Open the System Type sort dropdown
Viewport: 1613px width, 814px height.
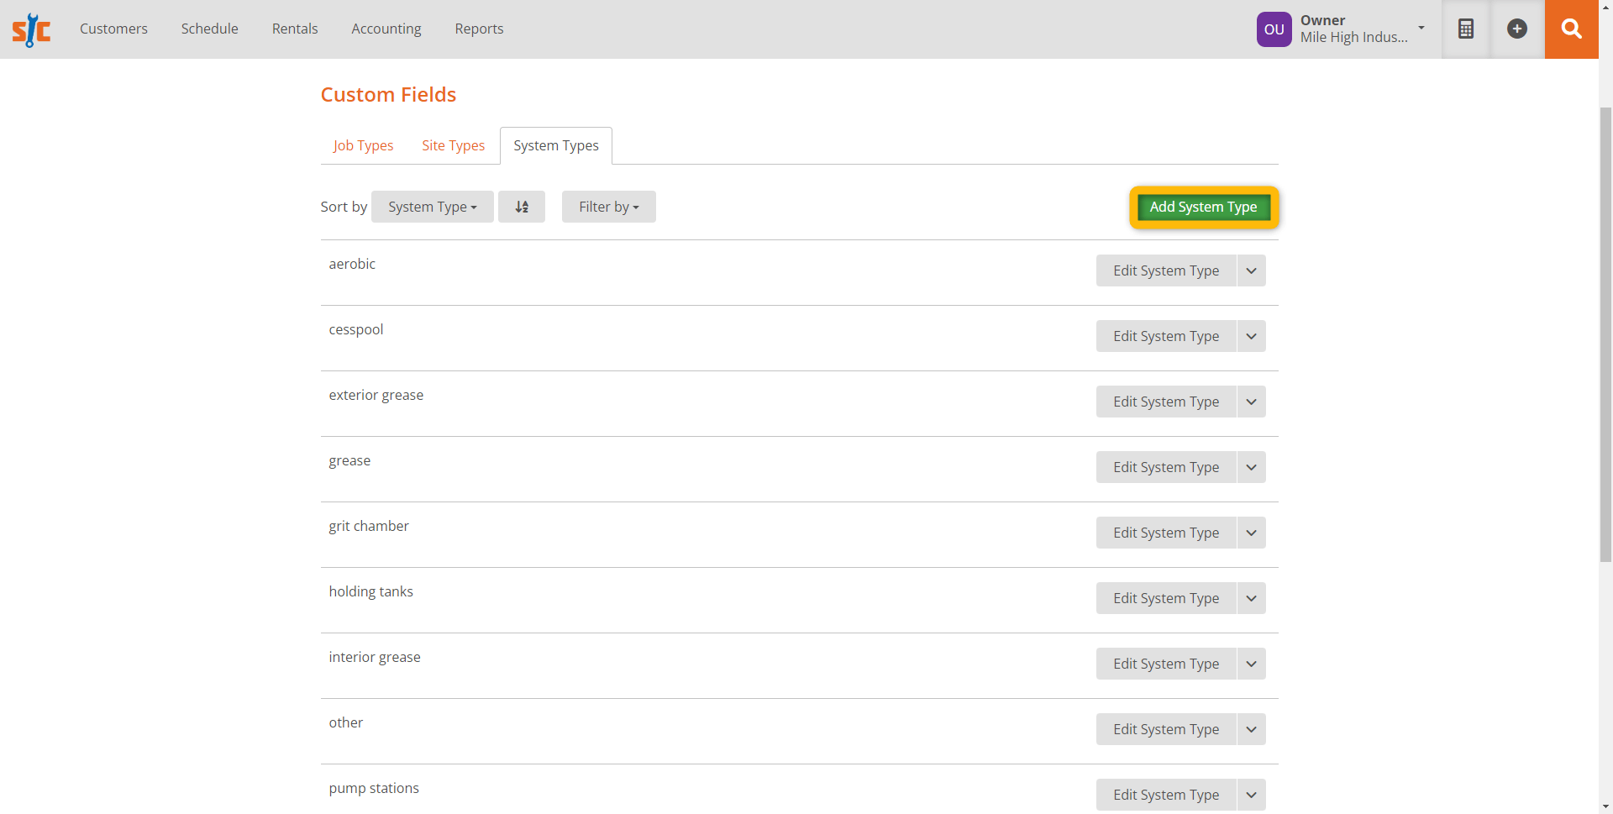(x=433, y=207)
